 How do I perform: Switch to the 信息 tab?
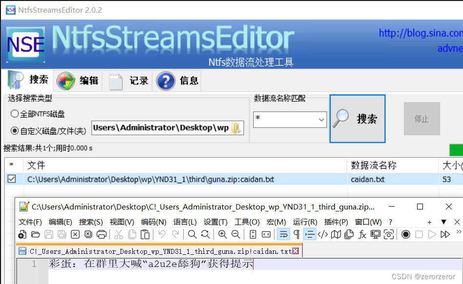click(177, 80)
